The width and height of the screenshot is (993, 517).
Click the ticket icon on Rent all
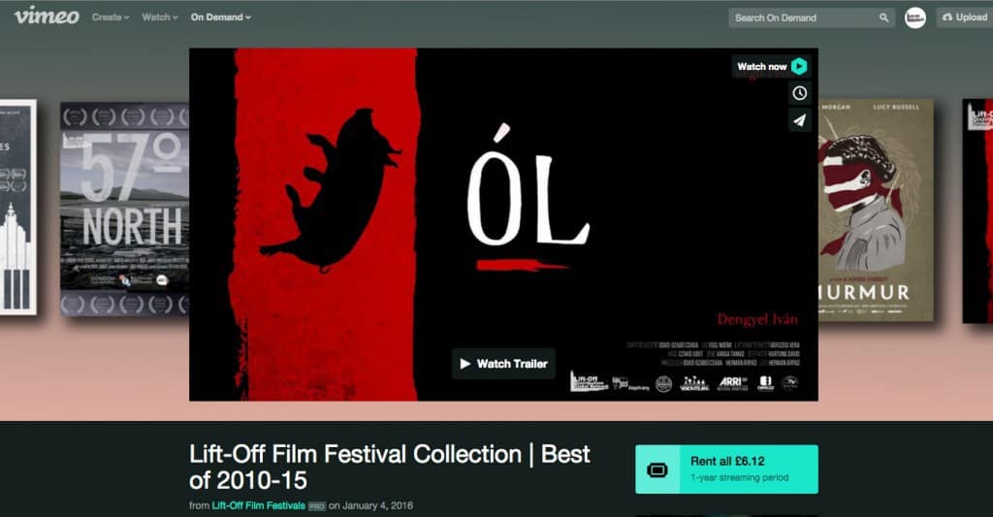pyautogui.click(x=657, y=470)
